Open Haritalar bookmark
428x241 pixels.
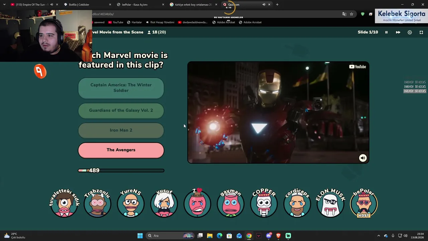tap(134, 22)
